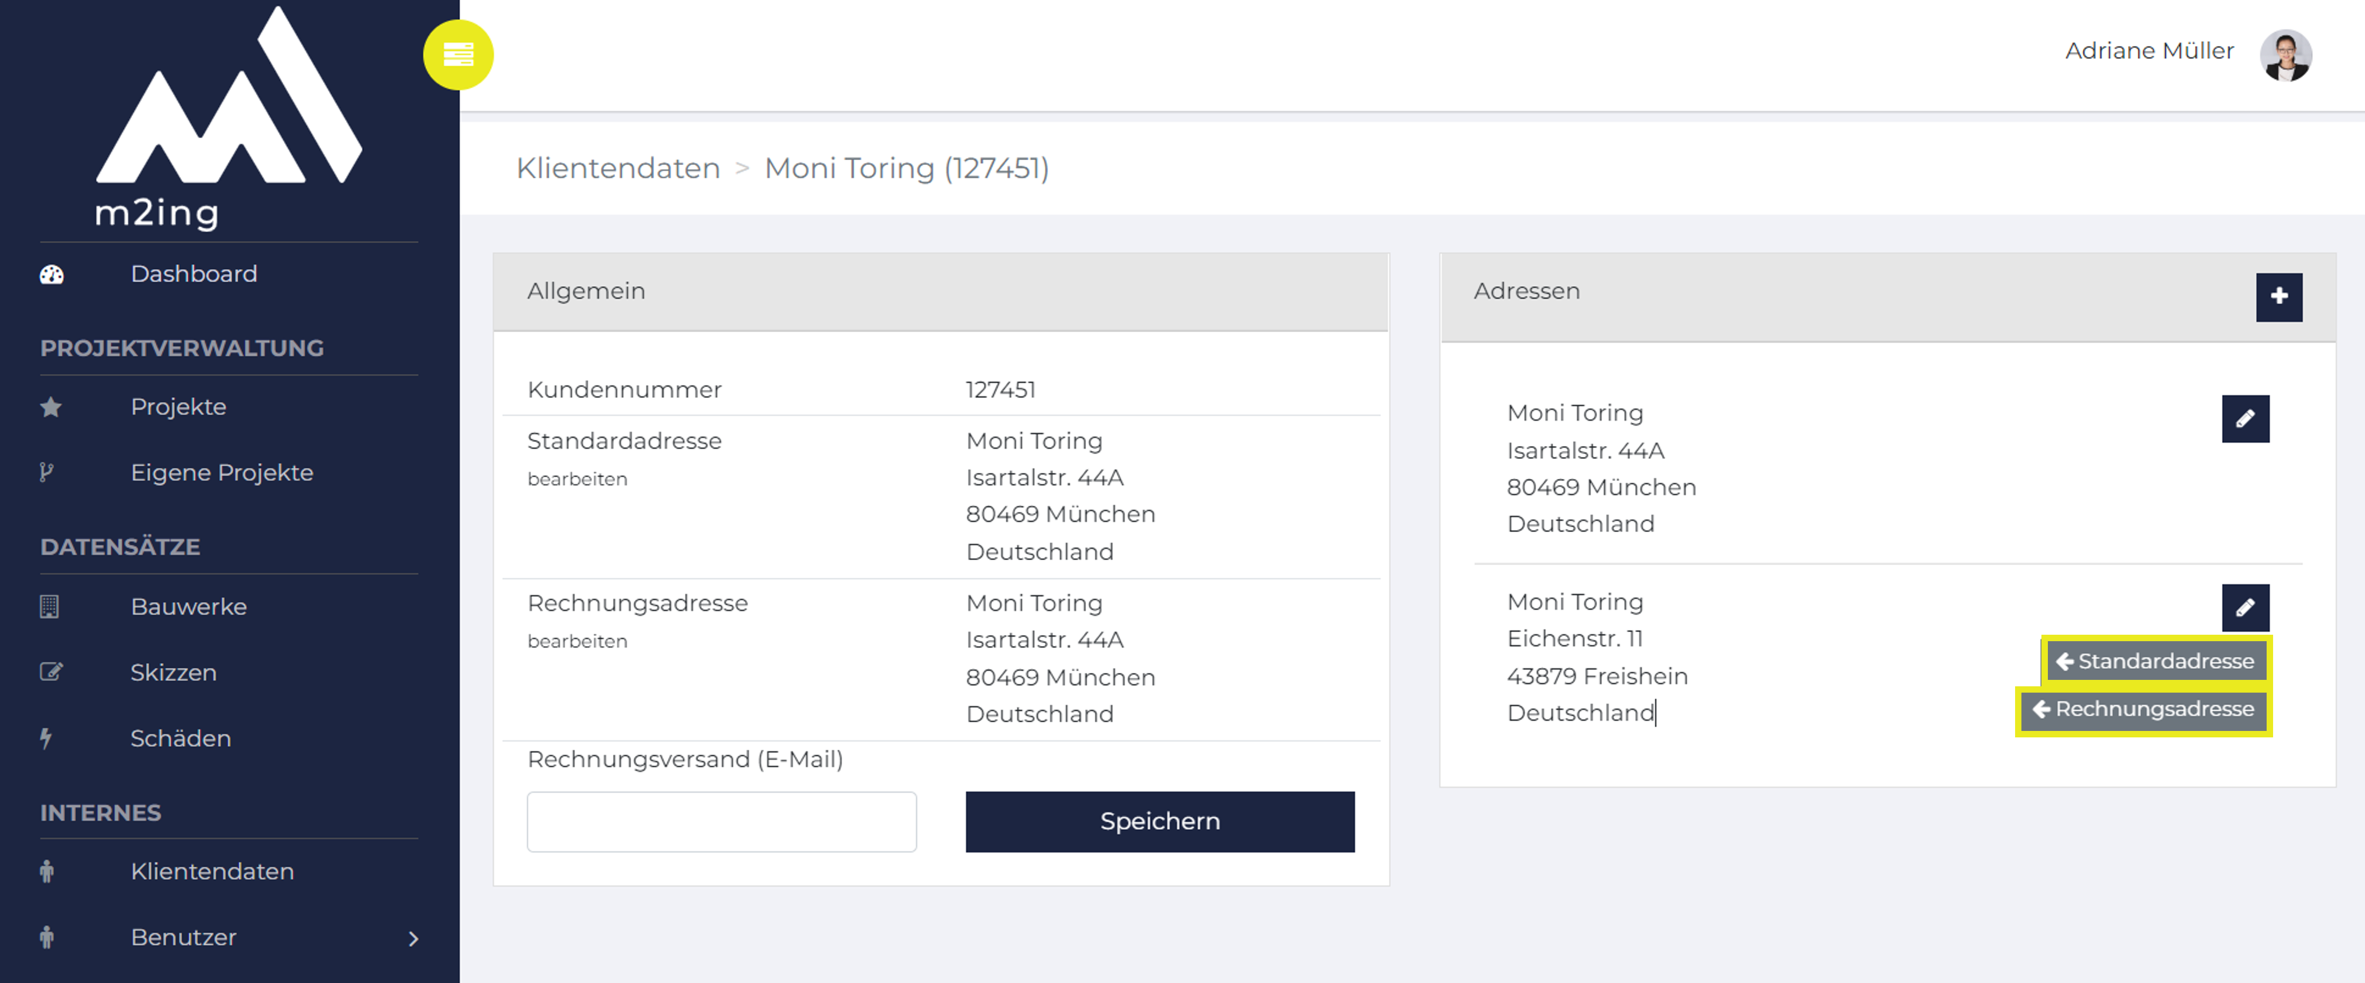This screenshot has width=2365, height=983.
Task: Click the Dashboard gauge icon
Action: (x=52, y=275)
